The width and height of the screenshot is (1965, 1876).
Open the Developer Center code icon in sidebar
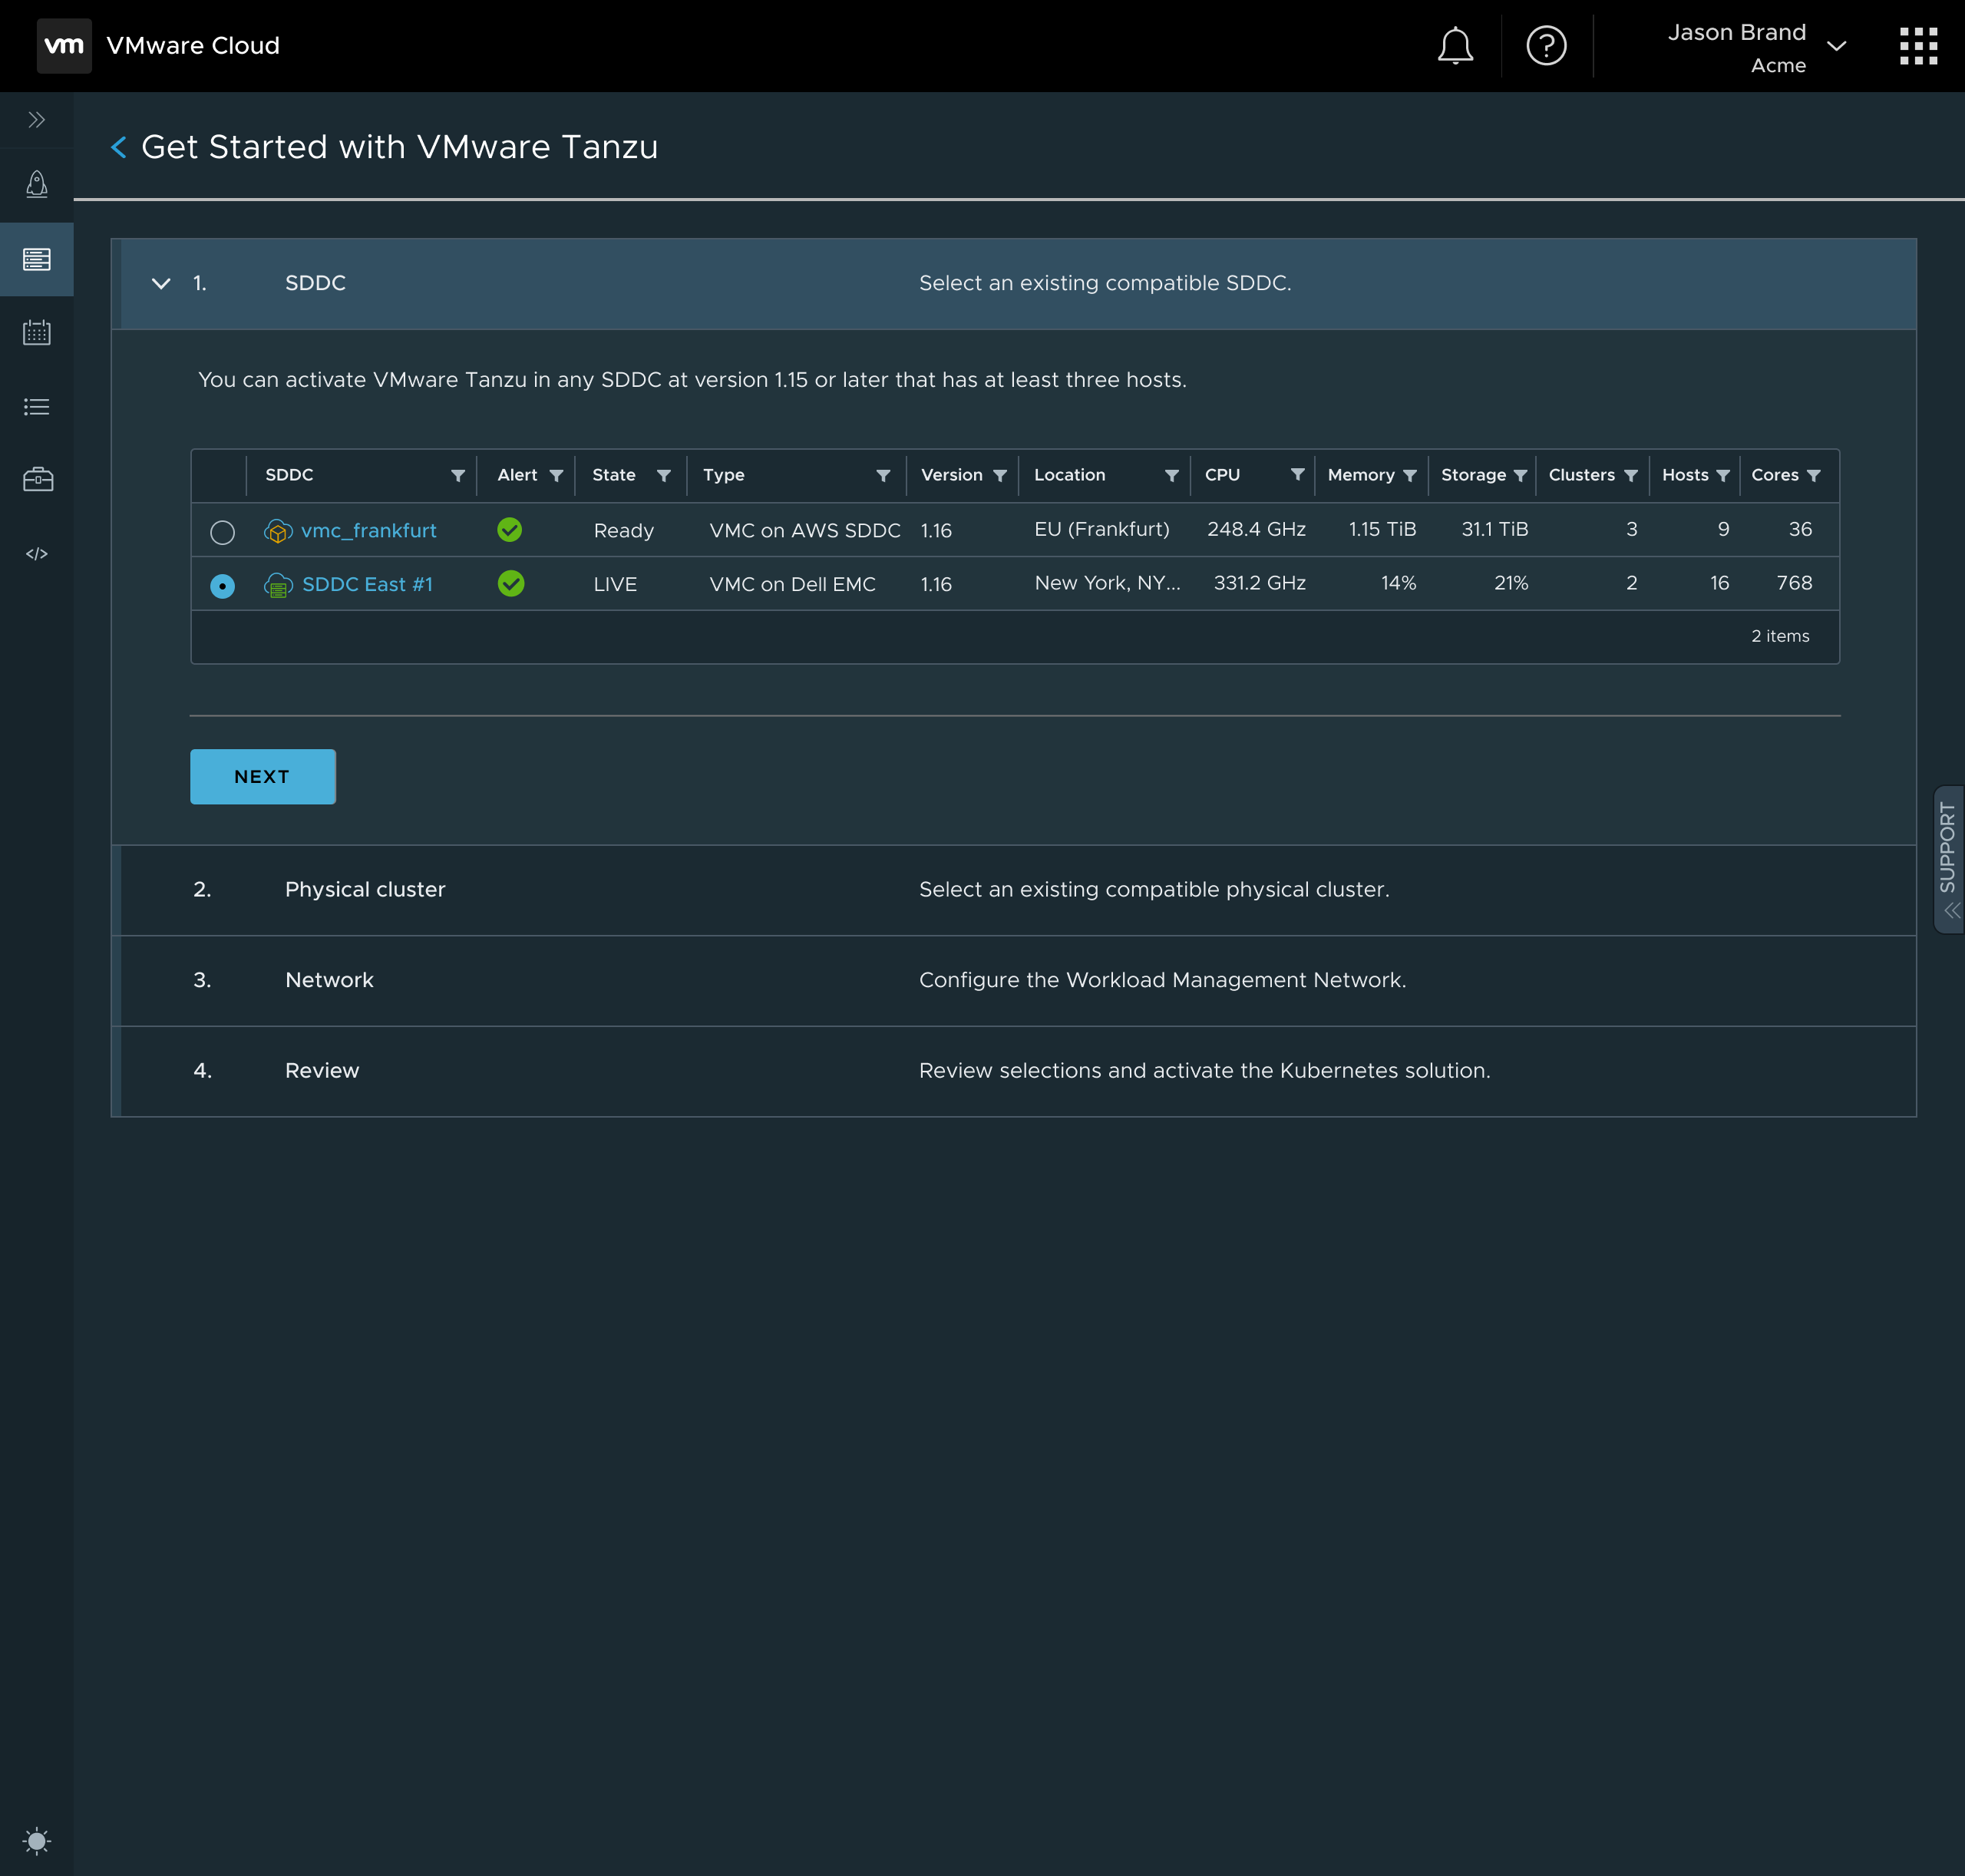point(37,552)
